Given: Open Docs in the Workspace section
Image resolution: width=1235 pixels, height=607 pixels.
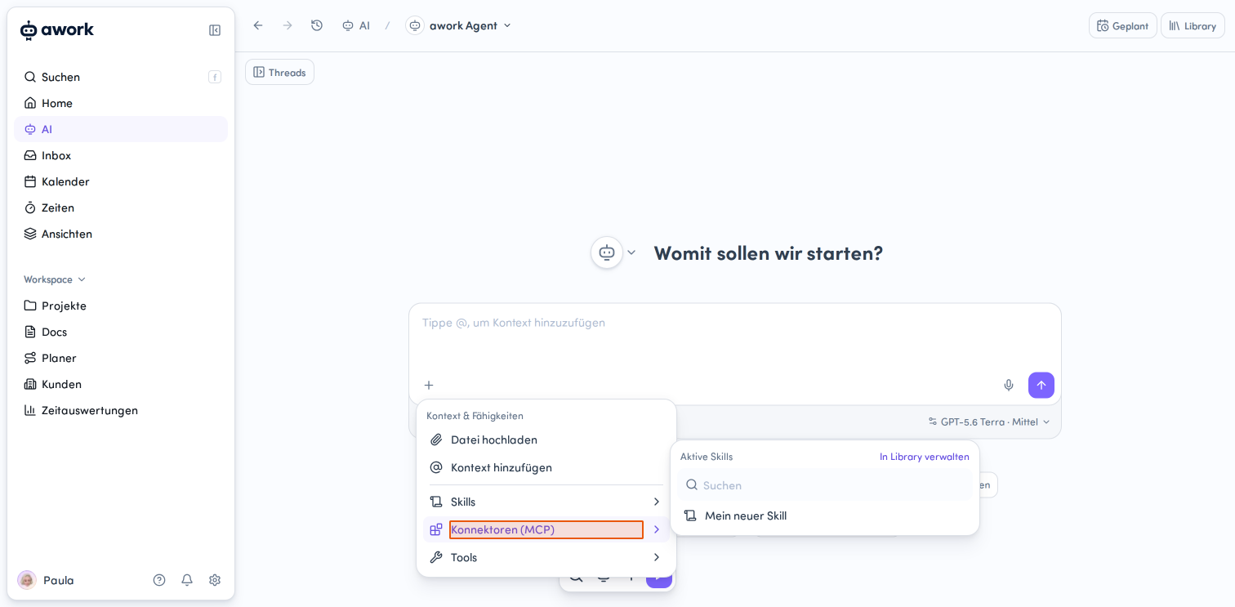Looking at the screenshot, I should [121, 332].
